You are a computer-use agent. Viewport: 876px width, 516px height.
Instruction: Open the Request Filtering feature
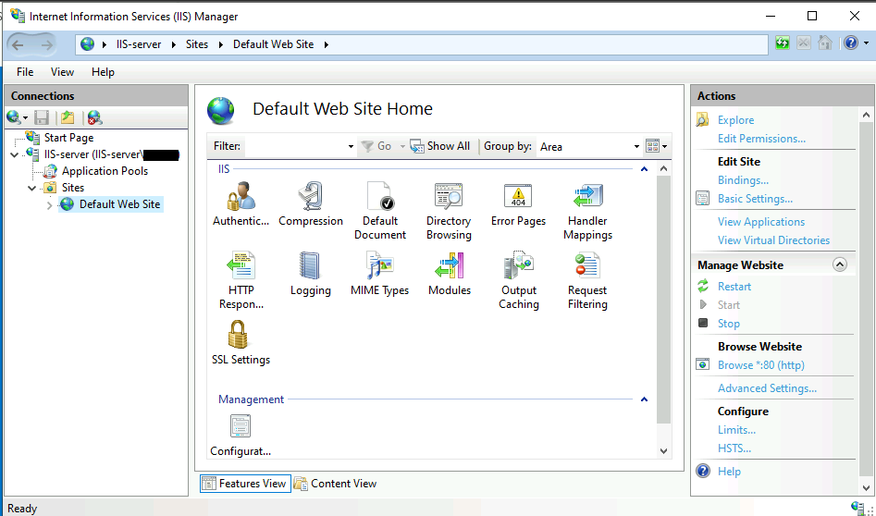coord(587,267)
